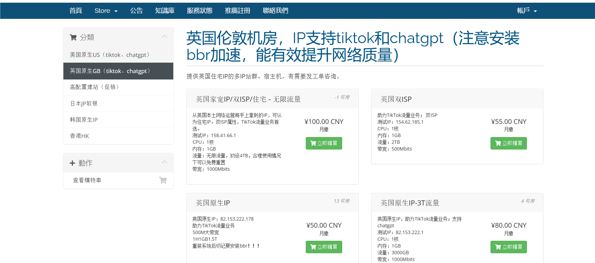
Task: Click the 流量：3000GB line
Action: click(393, 253)
